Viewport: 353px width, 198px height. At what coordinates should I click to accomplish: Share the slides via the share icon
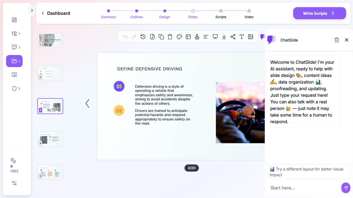click(x=233, y=37)
